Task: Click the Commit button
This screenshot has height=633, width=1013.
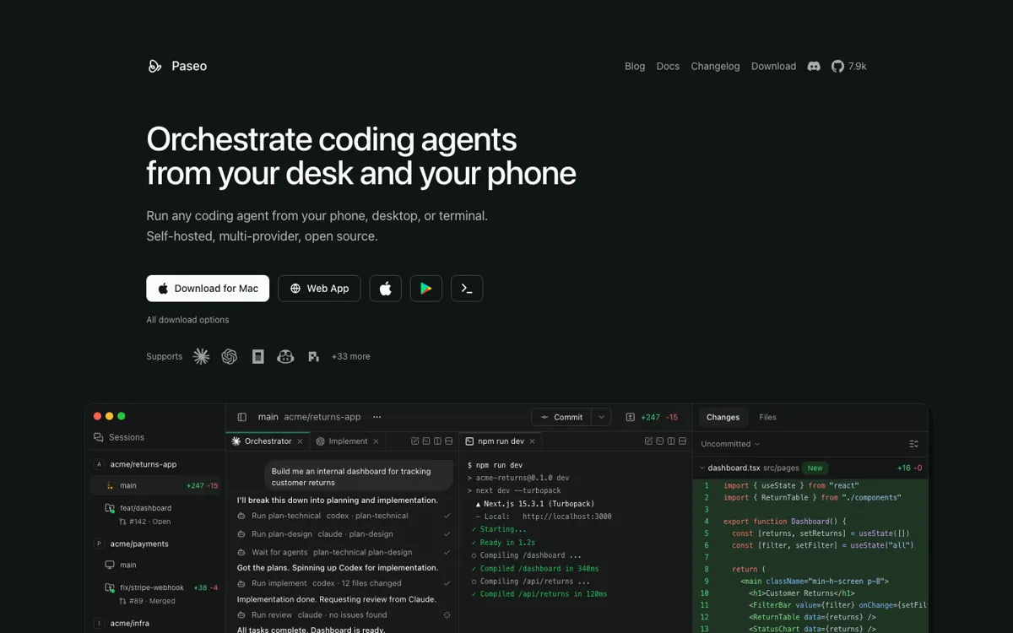Action: [561, 417]
